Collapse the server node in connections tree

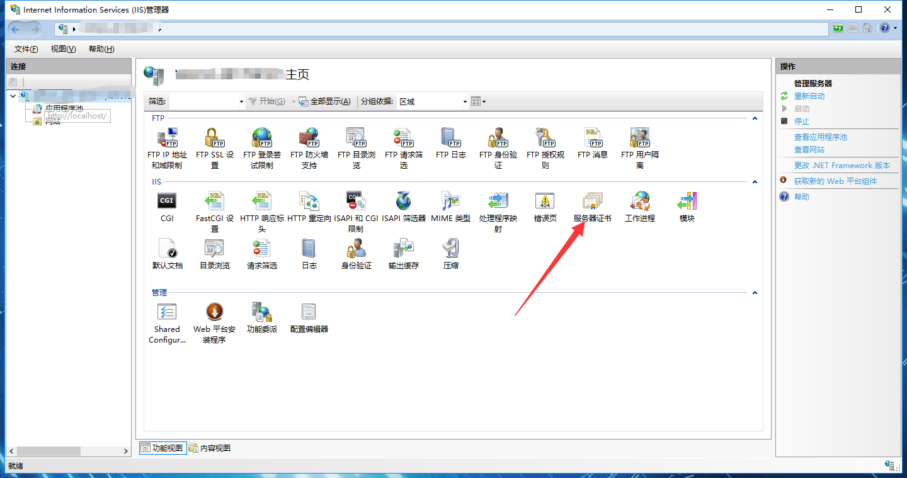(13, 96)
